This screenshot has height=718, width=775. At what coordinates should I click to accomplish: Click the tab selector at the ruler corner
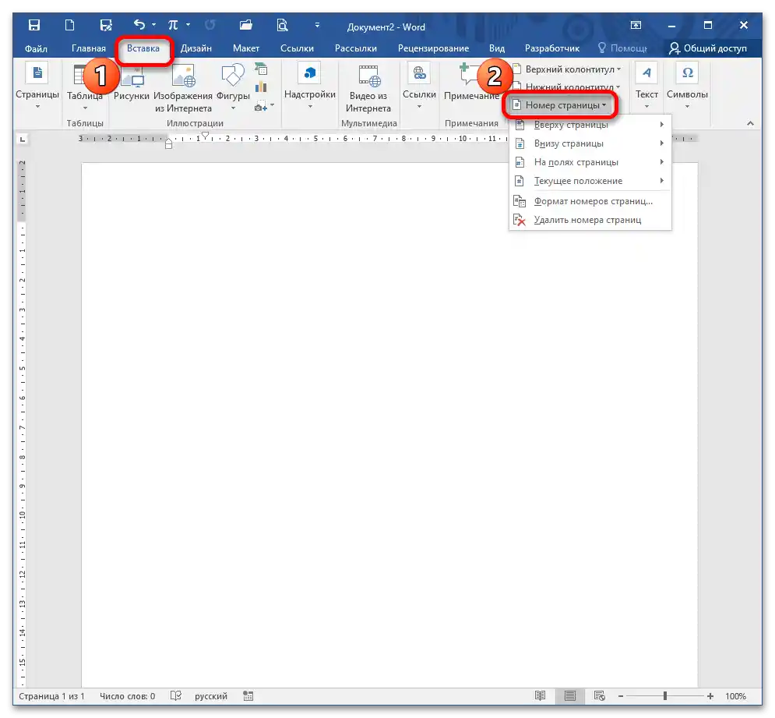pos(23,140)
